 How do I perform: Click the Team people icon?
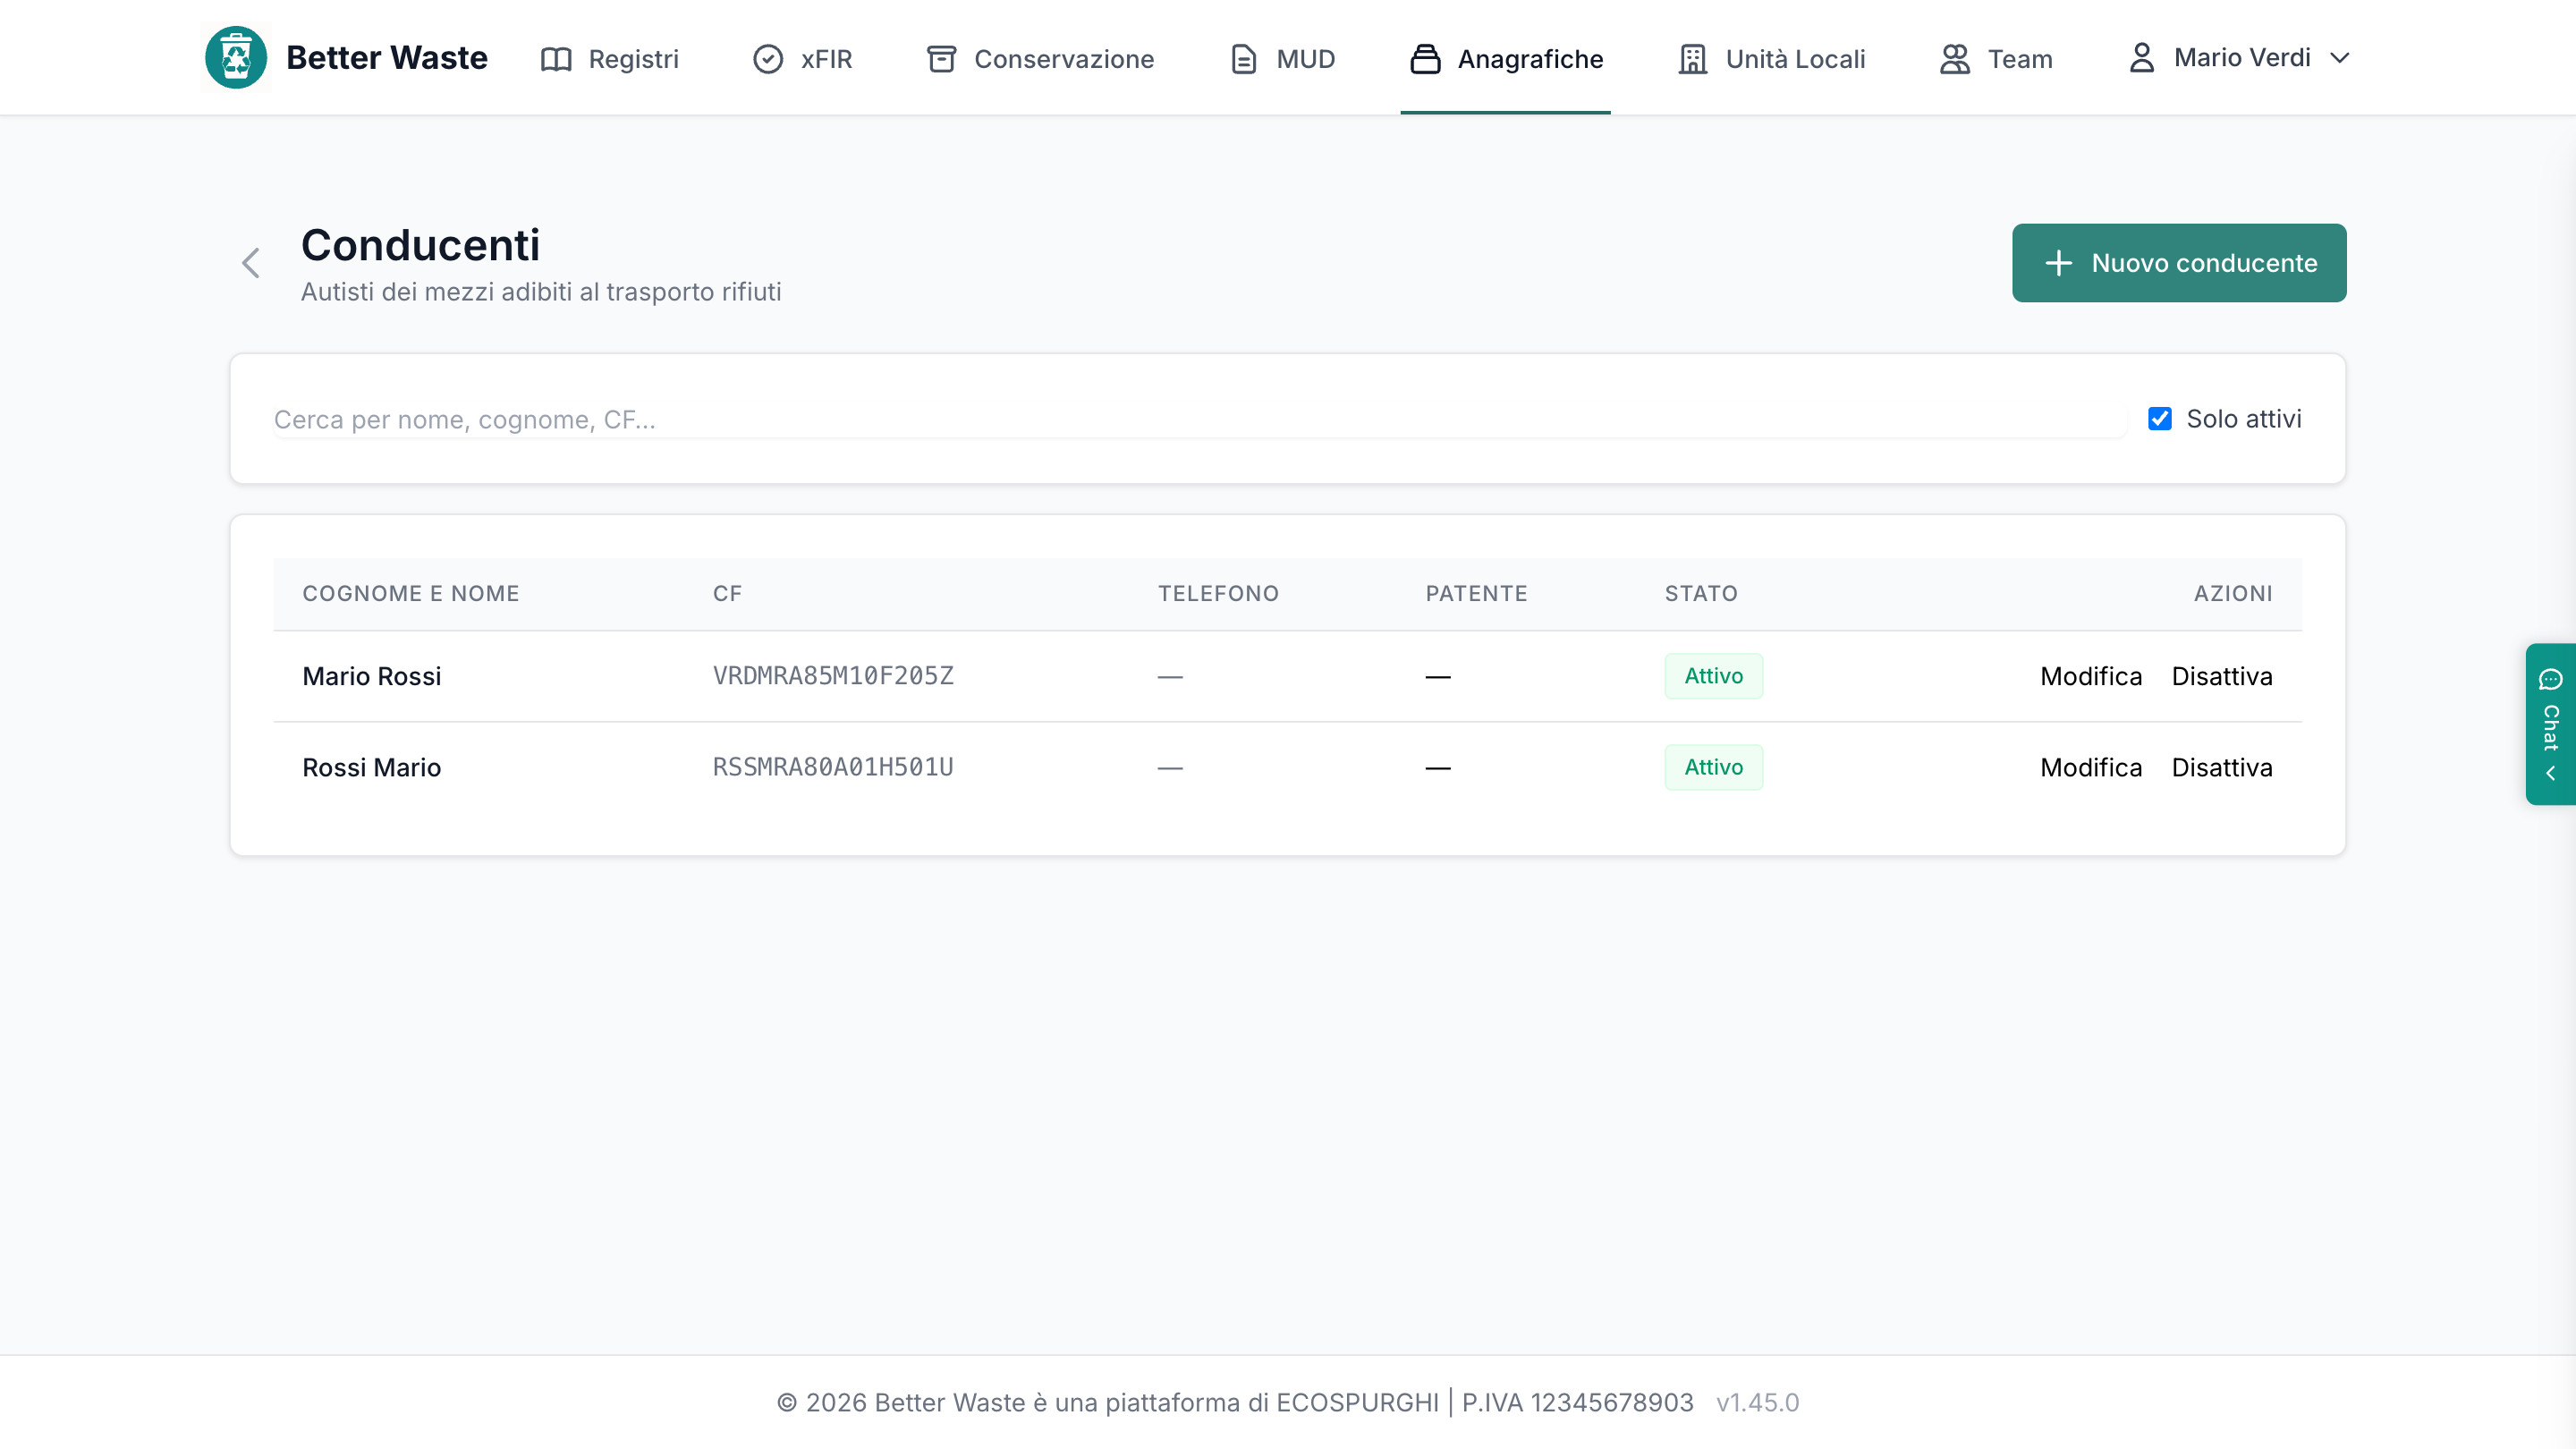coord(1955,59)
